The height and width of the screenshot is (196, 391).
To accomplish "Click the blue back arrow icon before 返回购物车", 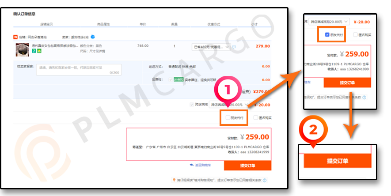I will coord(191,165).
